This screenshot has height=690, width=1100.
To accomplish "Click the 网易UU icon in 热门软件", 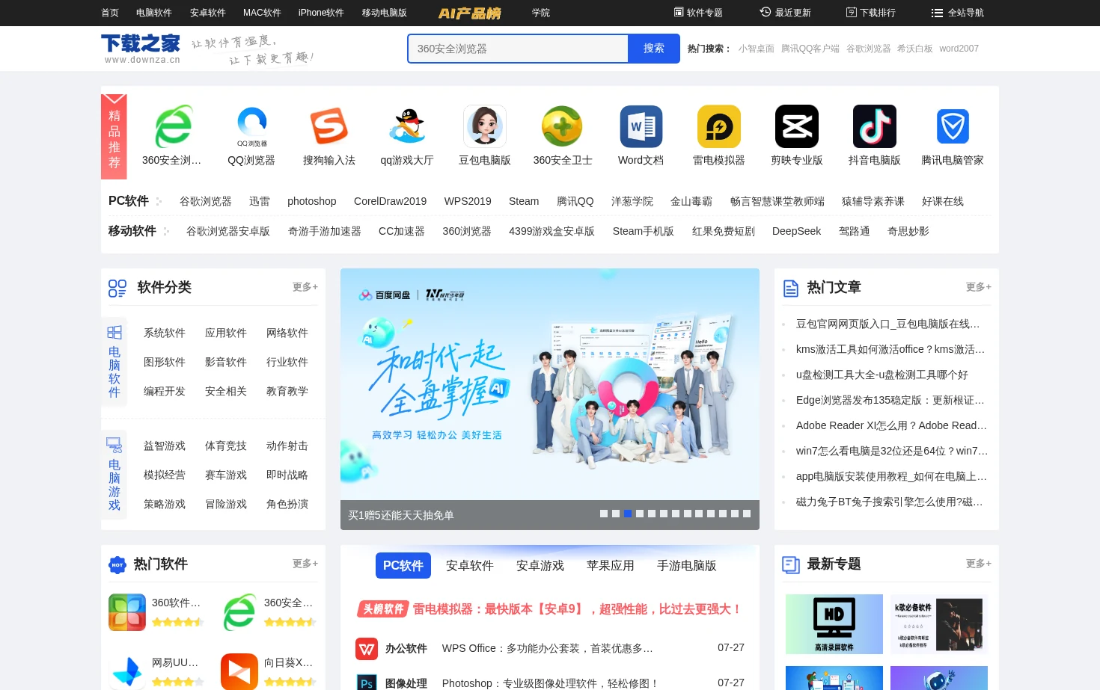I will (127, 671).
